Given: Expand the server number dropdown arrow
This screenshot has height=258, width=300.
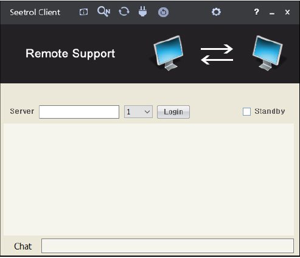Looking at the screenshot, I should coord(147,112).
